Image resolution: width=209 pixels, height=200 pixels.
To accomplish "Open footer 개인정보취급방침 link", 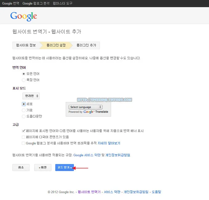I will pos(136,192).
